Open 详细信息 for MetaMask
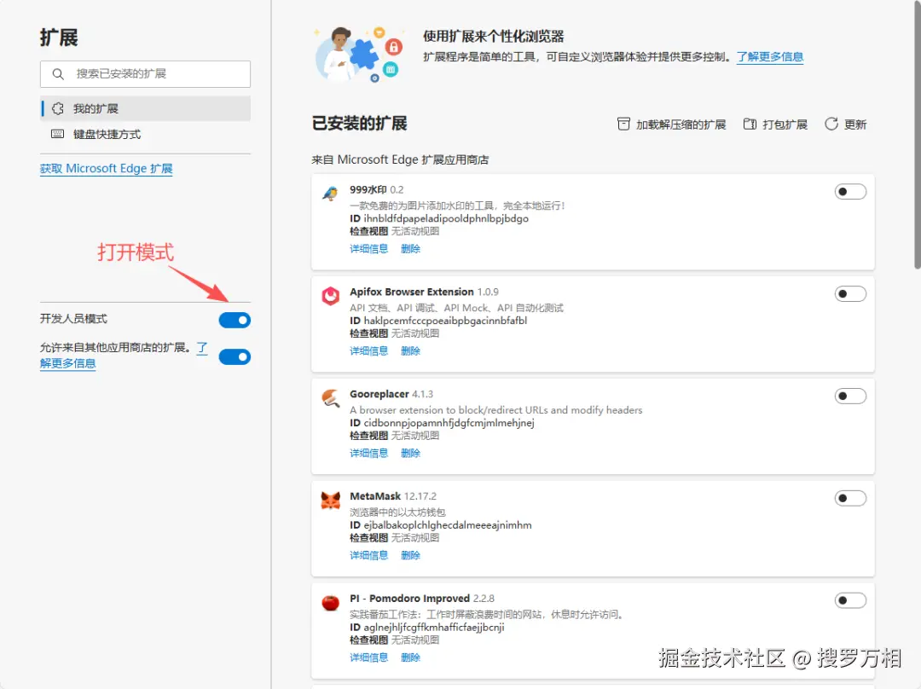The image size is (921, 689). [x=369, y=555]
